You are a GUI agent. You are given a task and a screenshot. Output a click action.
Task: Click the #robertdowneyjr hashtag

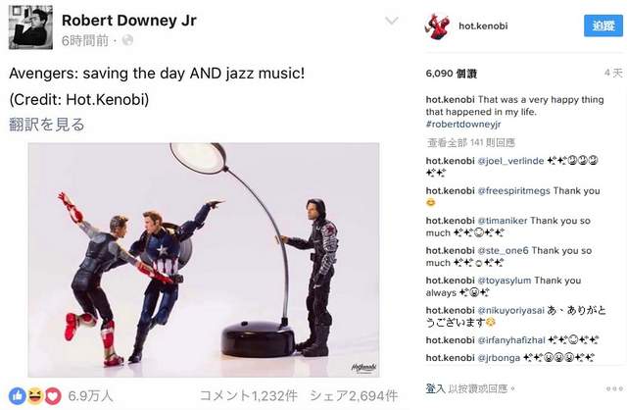coord(463,125)
